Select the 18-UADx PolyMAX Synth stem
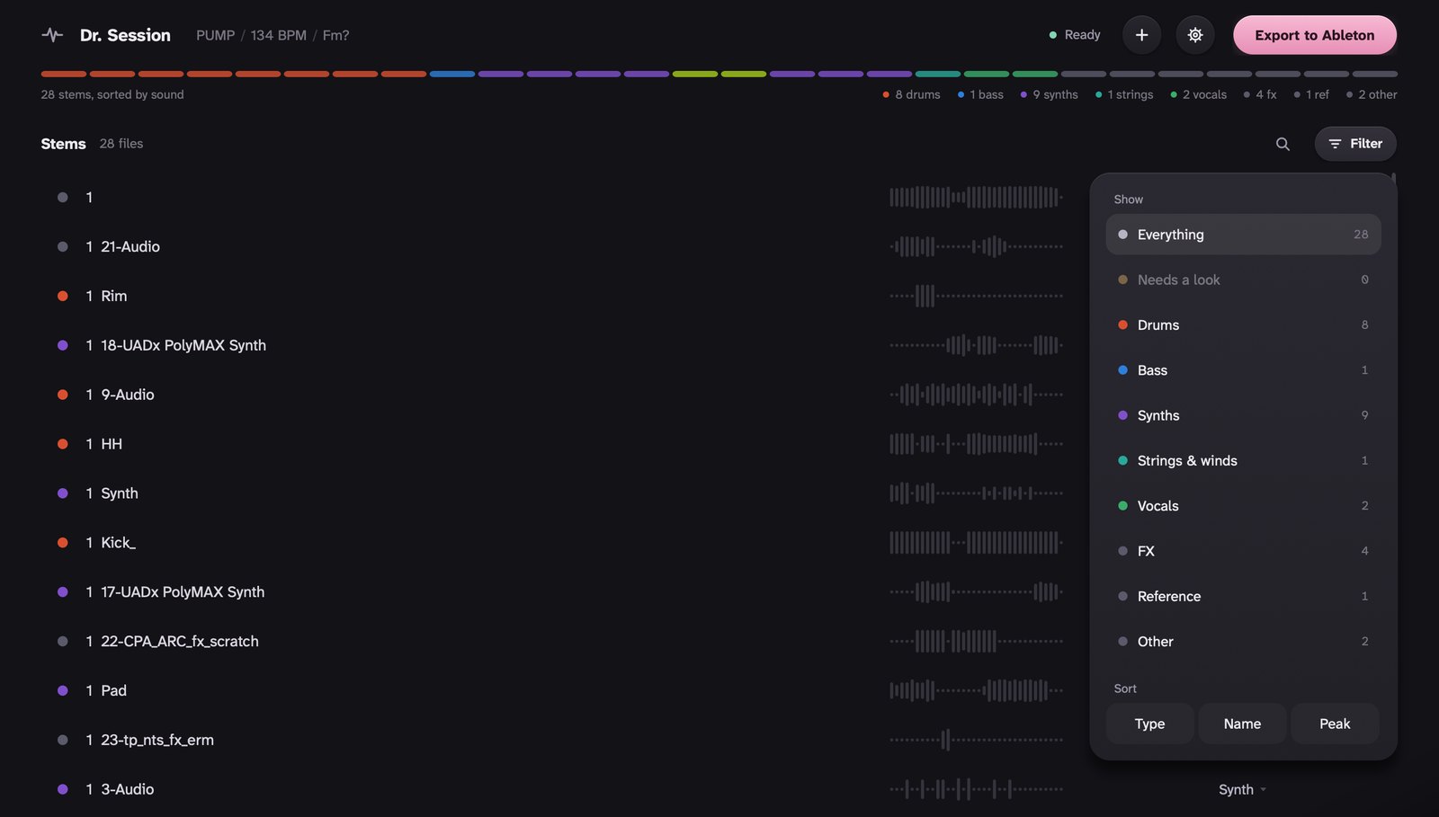 183,345
